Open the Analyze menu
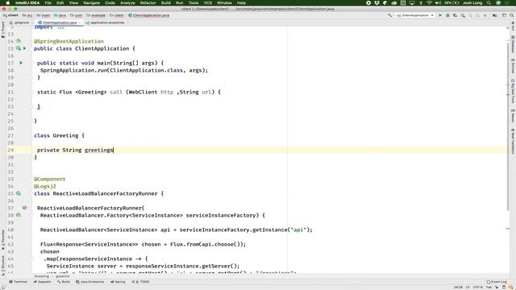 tap(127, 2)
